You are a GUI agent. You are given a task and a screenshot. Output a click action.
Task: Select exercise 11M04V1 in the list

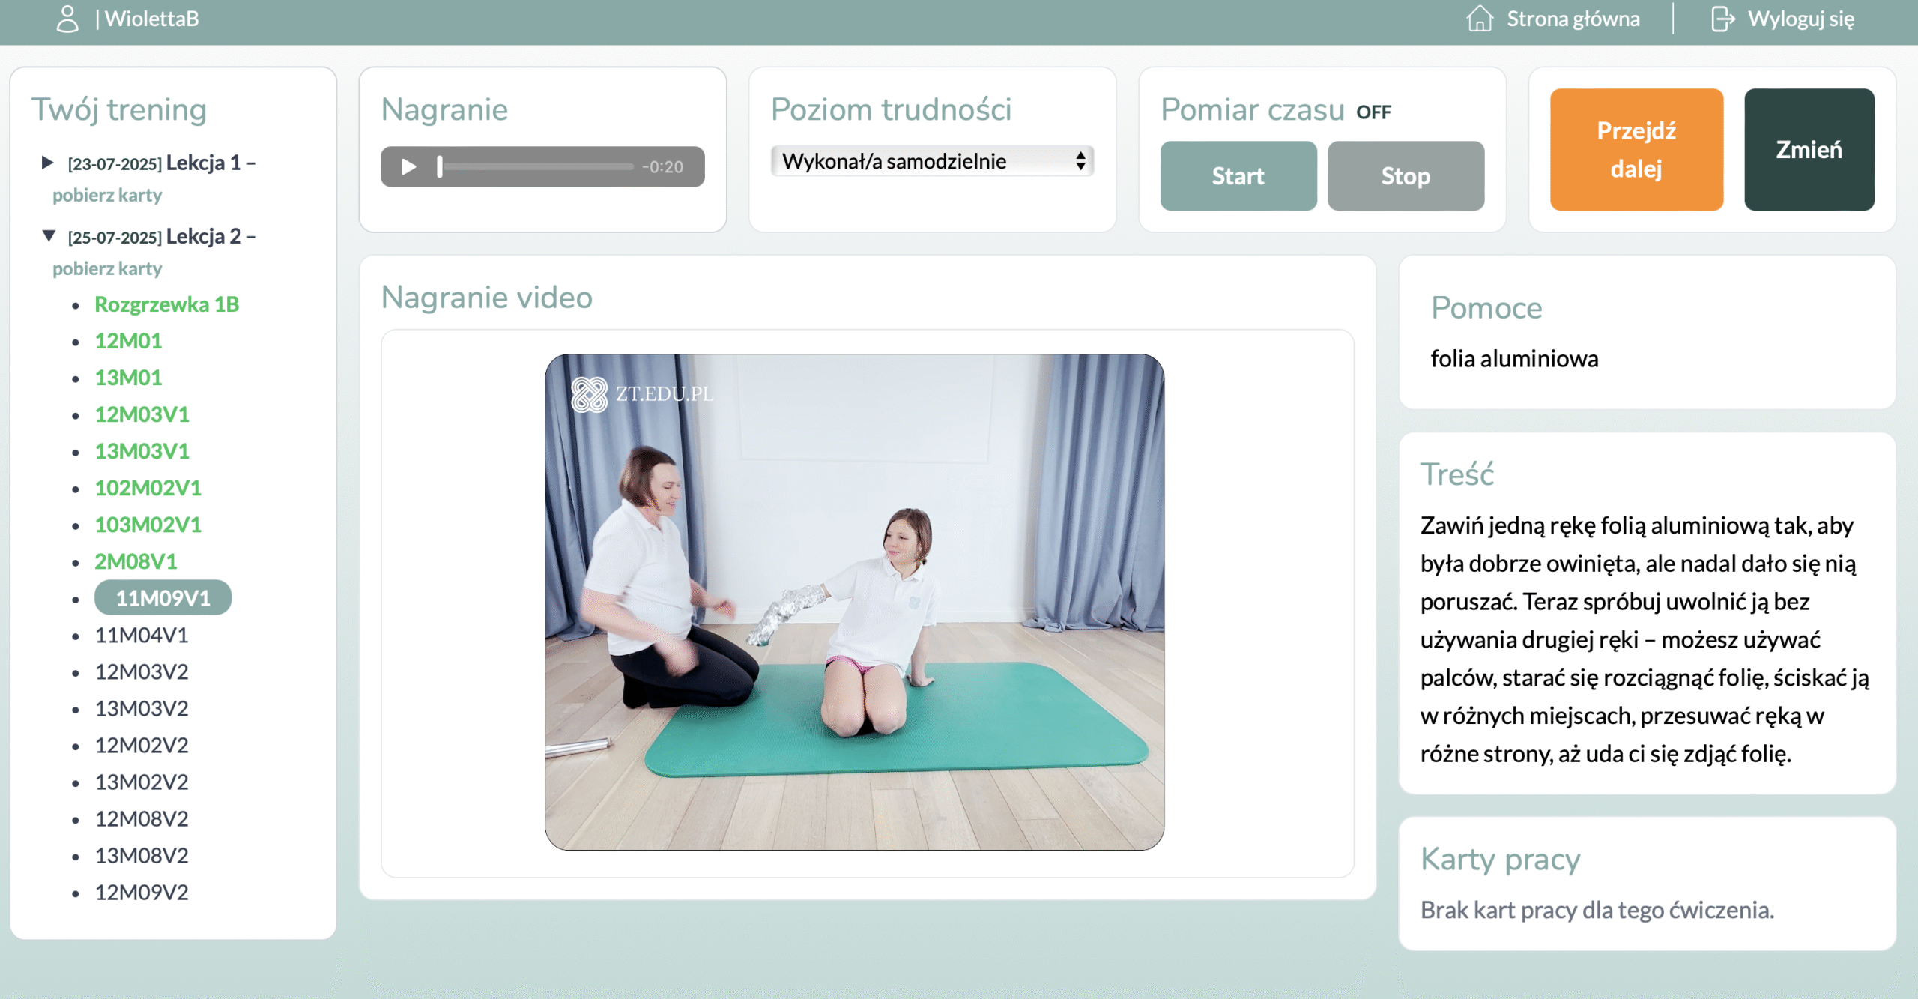point(142,635)
